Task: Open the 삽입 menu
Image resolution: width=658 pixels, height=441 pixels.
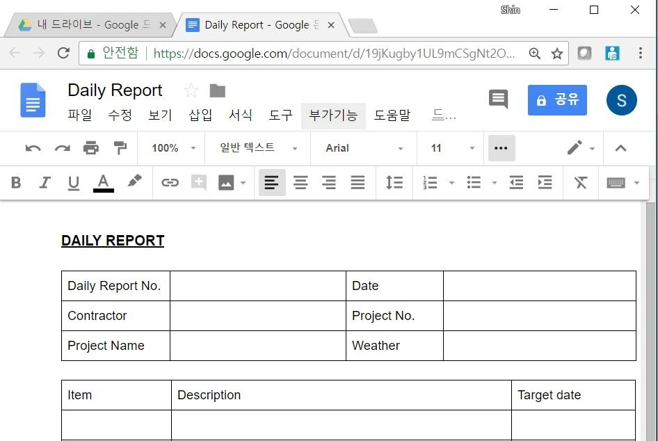Action: (x=200, y=115)
